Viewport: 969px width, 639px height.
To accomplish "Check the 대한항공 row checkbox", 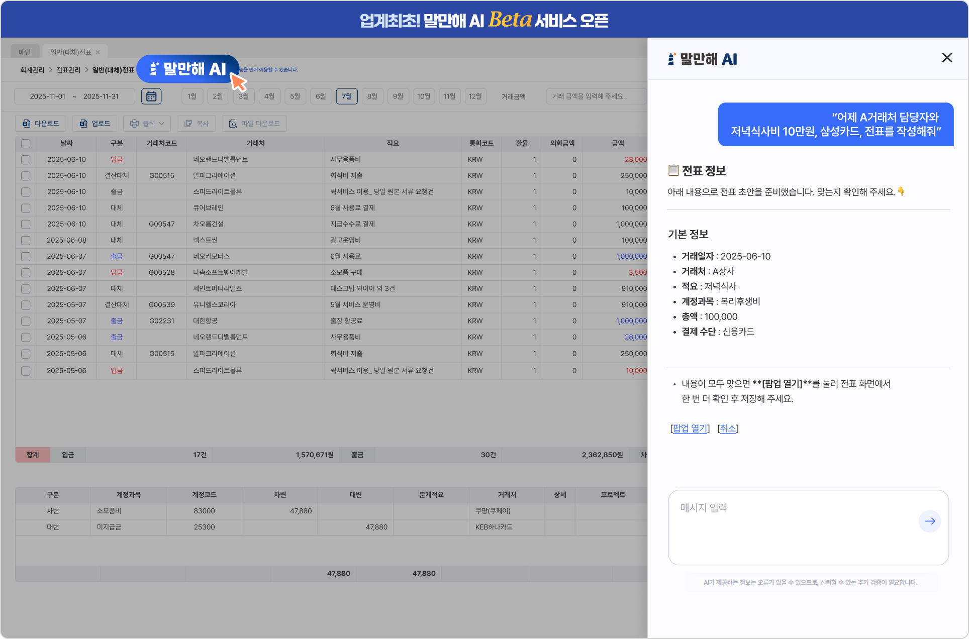I will click(x=26, y=321).
